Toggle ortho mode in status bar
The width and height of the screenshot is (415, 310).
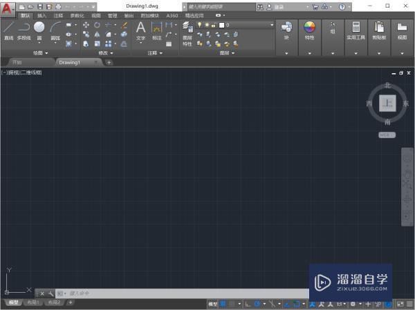(x=248, y=304)
